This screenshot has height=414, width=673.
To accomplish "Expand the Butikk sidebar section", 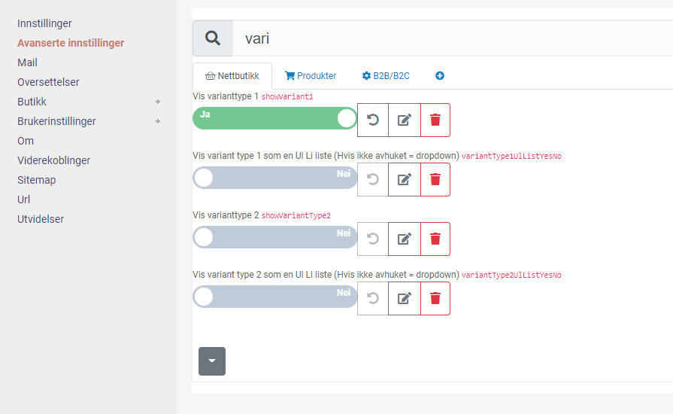I will coord(158,102).
